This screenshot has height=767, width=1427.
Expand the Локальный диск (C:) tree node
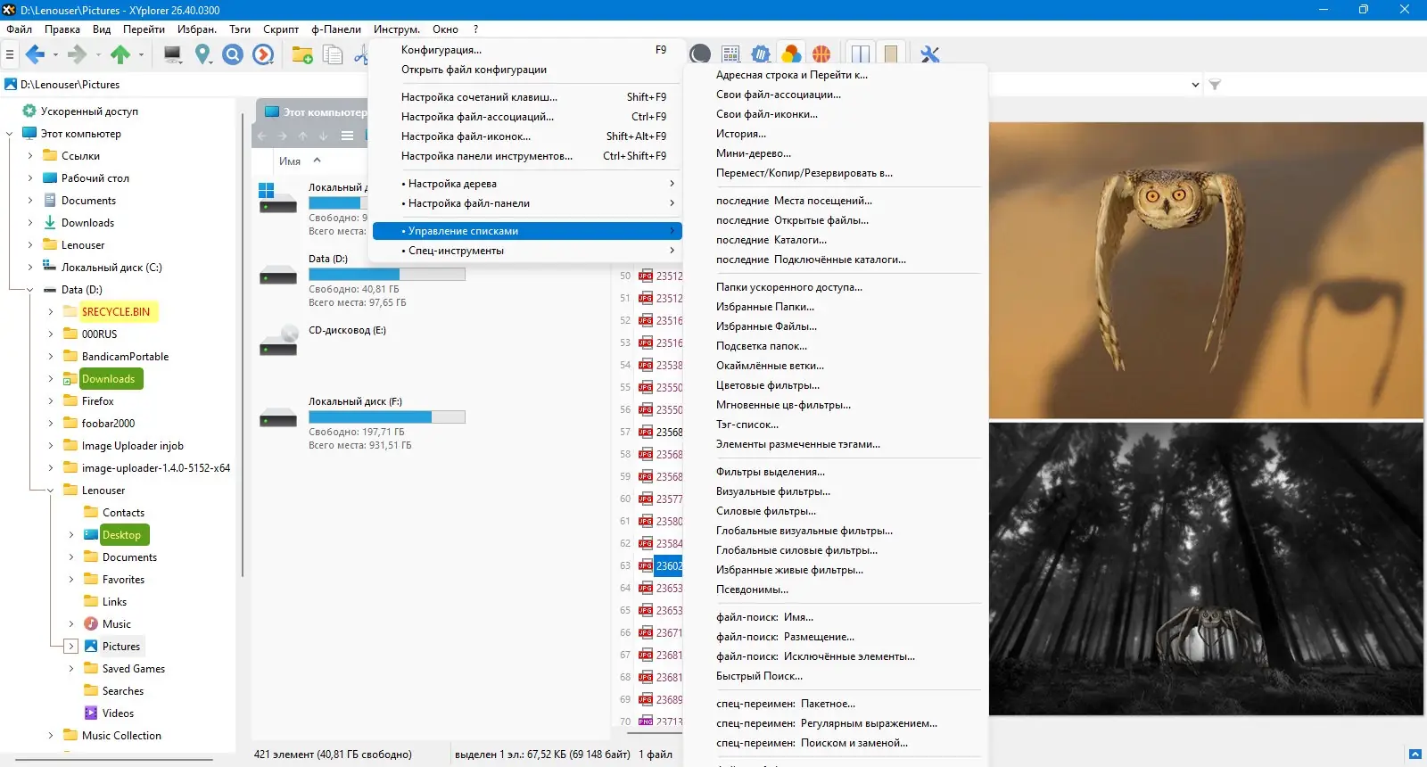[29, 268]
